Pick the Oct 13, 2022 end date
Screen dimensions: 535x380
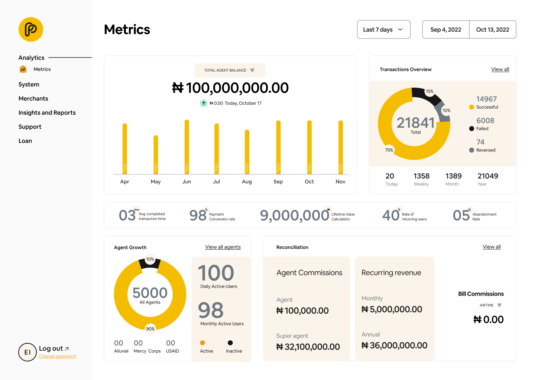point(493,29)
